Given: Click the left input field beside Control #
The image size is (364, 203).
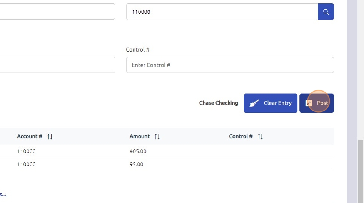Looking at the screenshot, I should [57, 65].
